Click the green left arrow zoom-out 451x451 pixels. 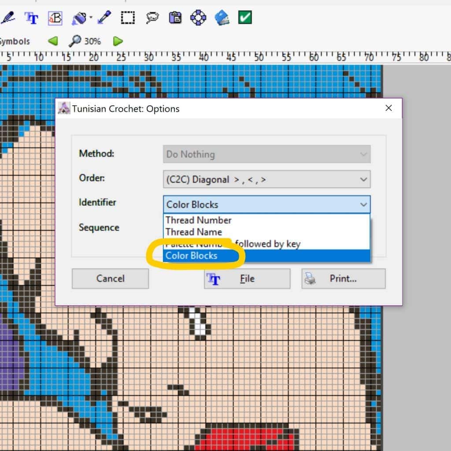click(53, 41)
